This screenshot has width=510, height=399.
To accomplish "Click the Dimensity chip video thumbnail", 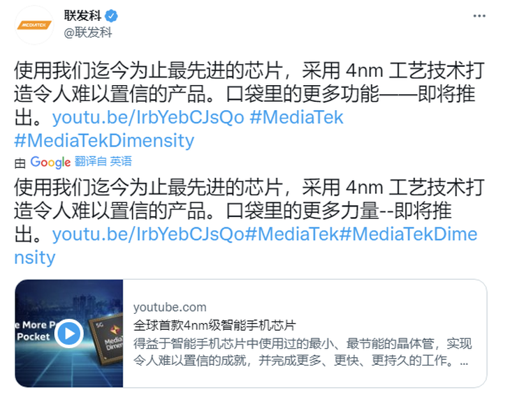I will pyautogui.click(x=69, y=333).
